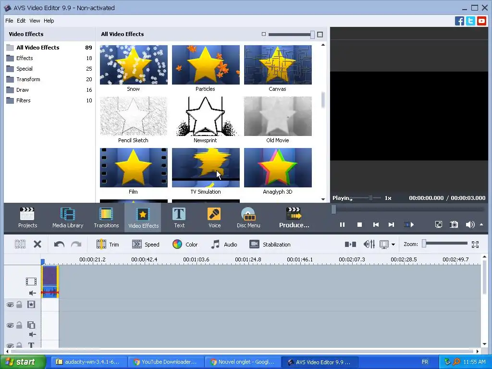The width and height of the screenshot is (492, 369).
Task: Open the Help menu
Action: (x=49, y=21)
